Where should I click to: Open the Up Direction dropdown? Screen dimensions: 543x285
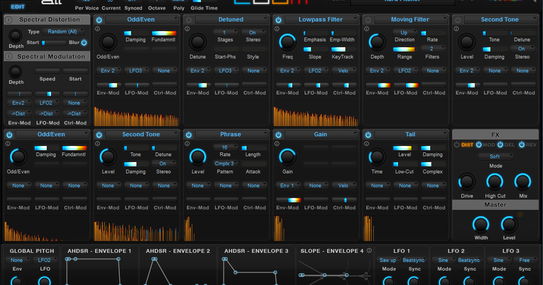coord(405,33)
